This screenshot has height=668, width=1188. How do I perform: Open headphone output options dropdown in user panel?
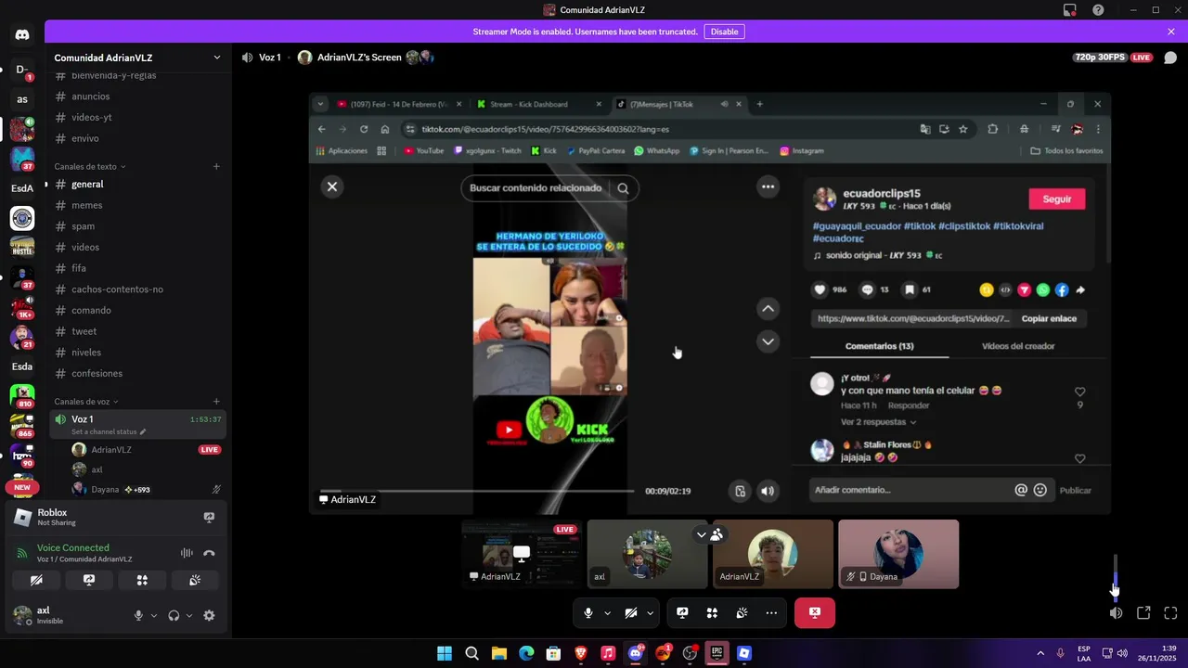188,615
